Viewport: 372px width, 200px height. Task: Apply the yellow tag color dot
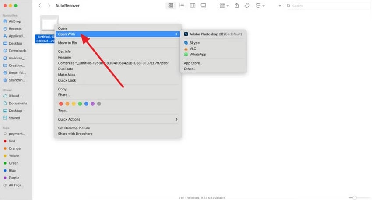click(74, 103)
